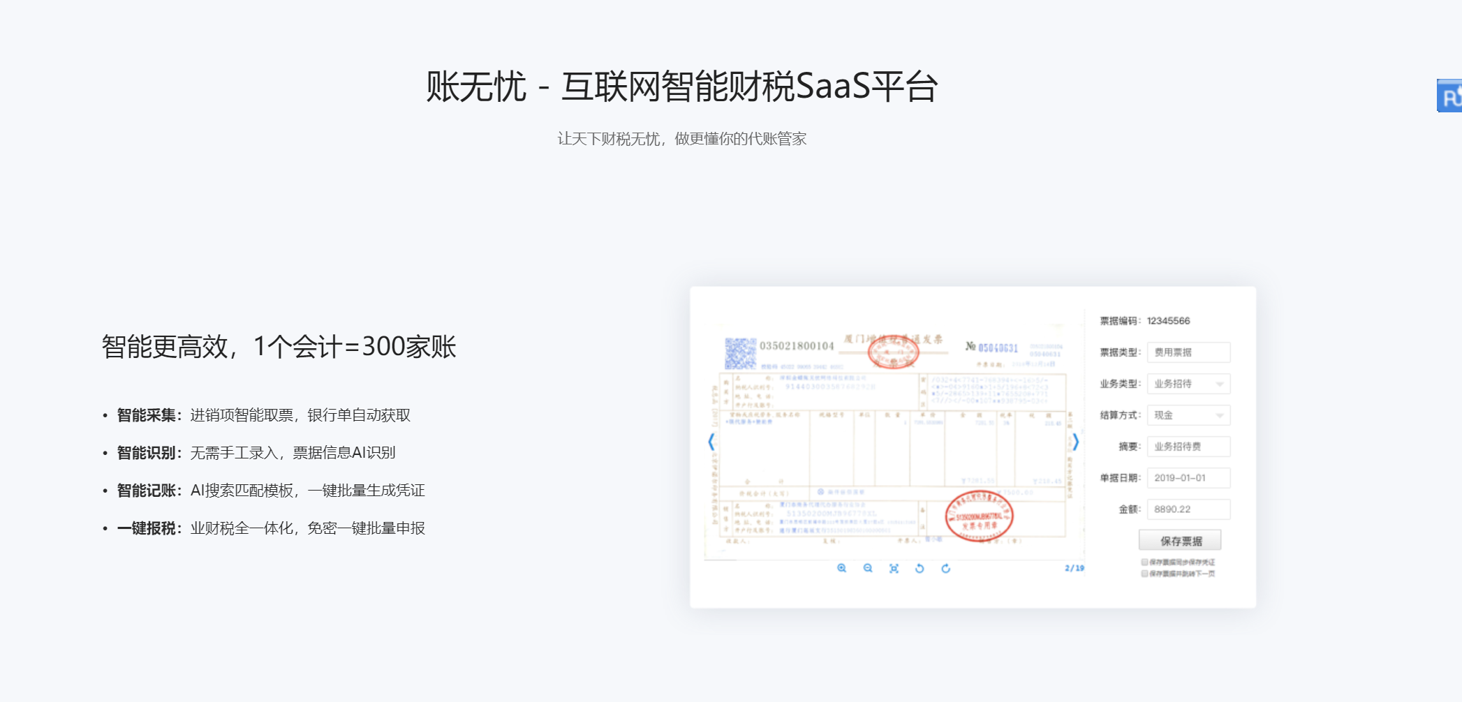Screen dimensions: 1462x702
Task: Click the red 发票专用章 stamp on invoice
Action: (979, 516)
